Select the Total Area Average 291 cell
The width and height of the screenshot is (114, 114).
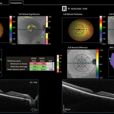[42, 66]
